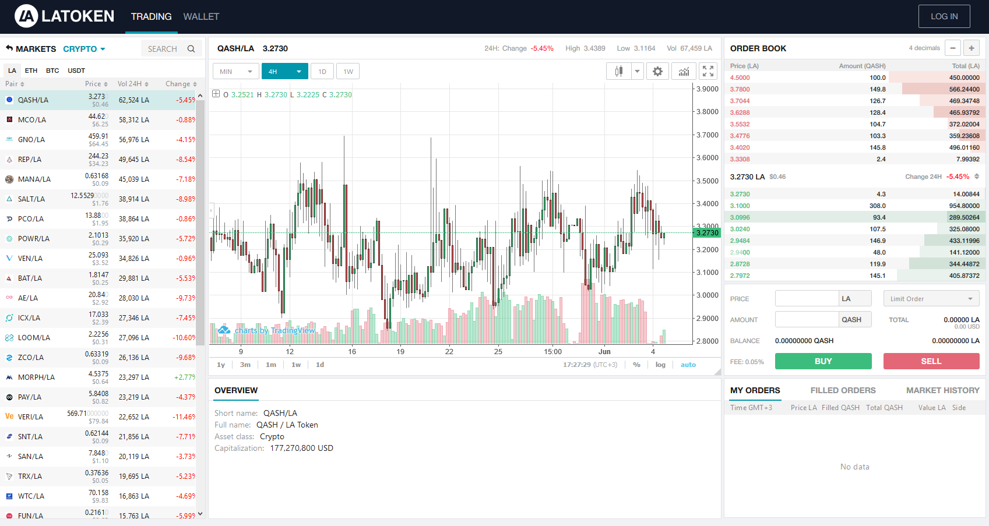Sort markets by Vol 24H column
Viewport: 989px width, 526px height.
click(133, 84)
